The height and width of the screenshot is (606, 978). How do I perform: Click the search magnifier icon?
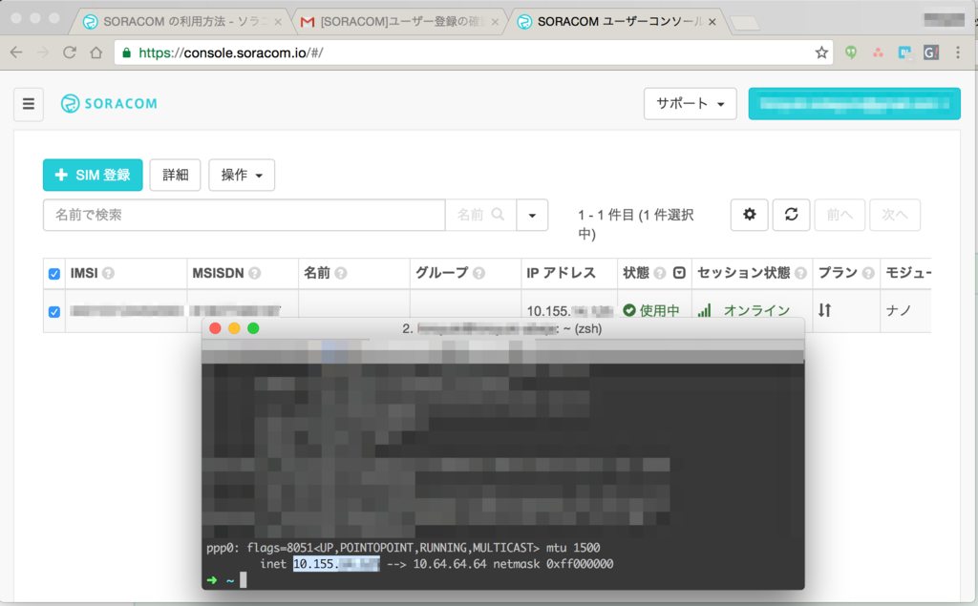click(498, 215)
